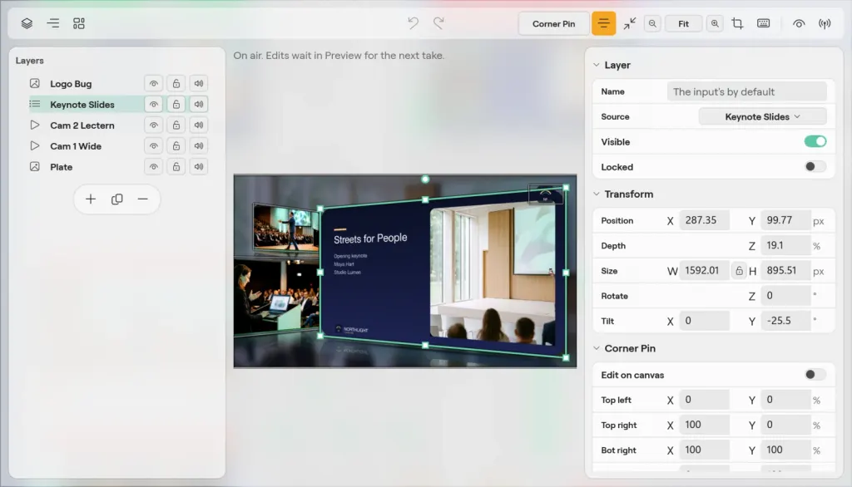Duplicate the selected layer

116,199
